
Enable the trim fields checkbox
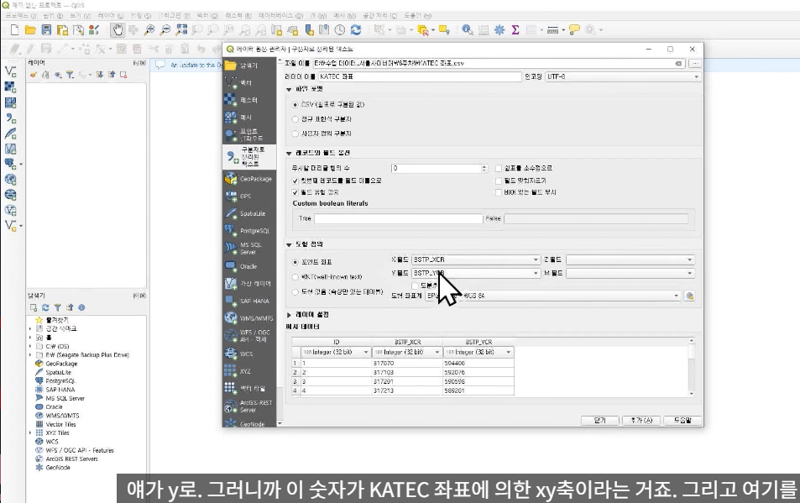[499, 181]
